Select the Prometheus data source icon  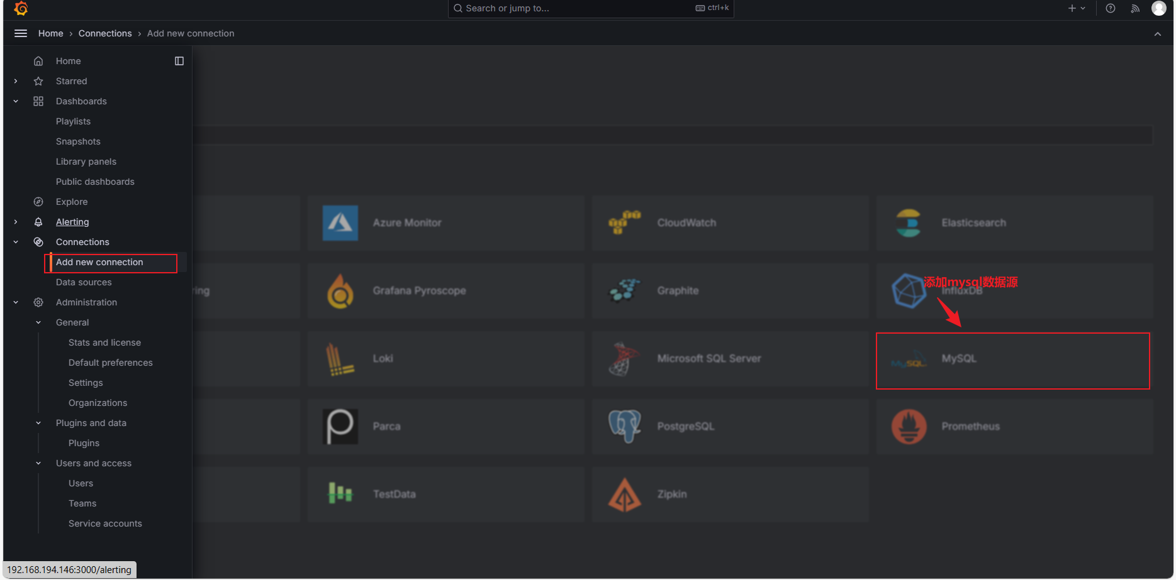click(909, 427)
